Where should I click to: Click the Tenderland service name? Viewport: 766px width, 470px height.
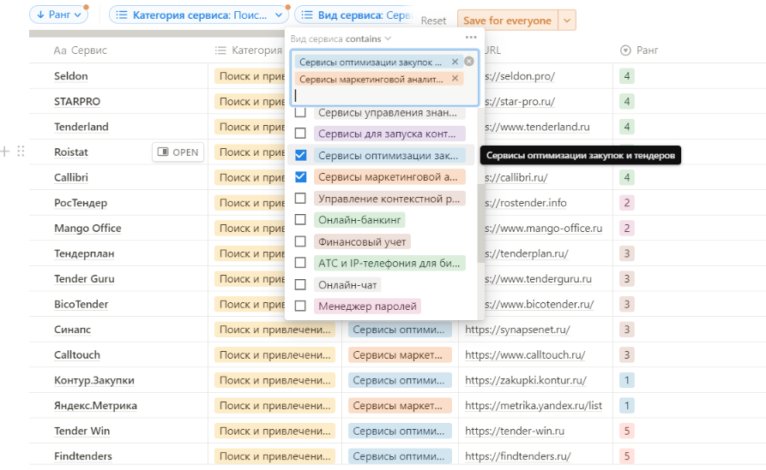tap(81, 127)
